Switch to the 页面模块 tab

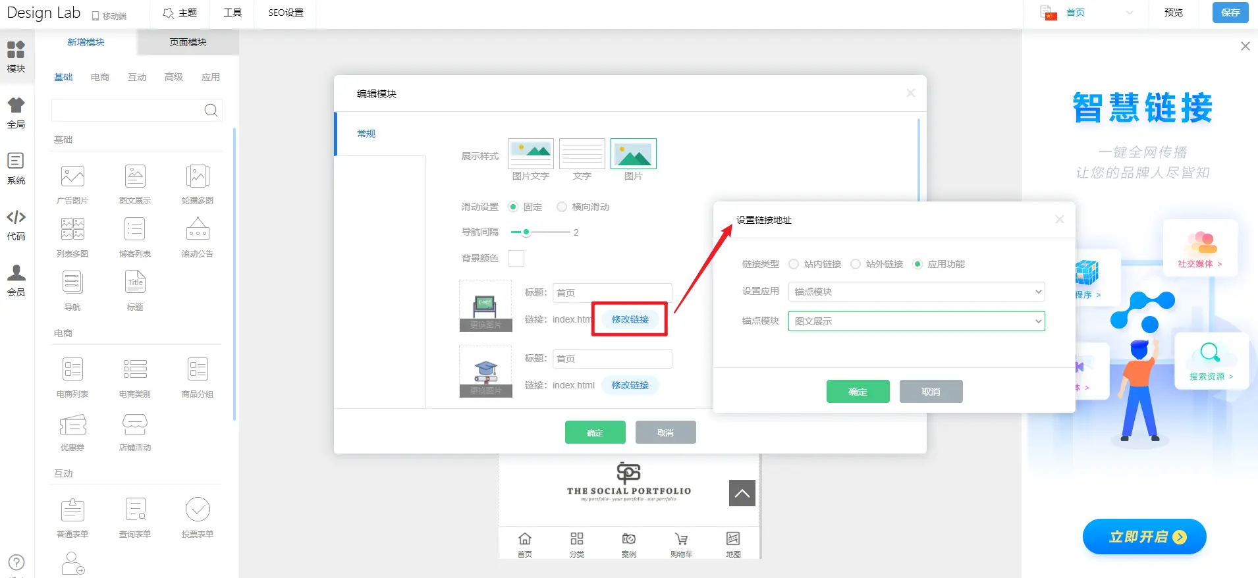pos(188,42)
